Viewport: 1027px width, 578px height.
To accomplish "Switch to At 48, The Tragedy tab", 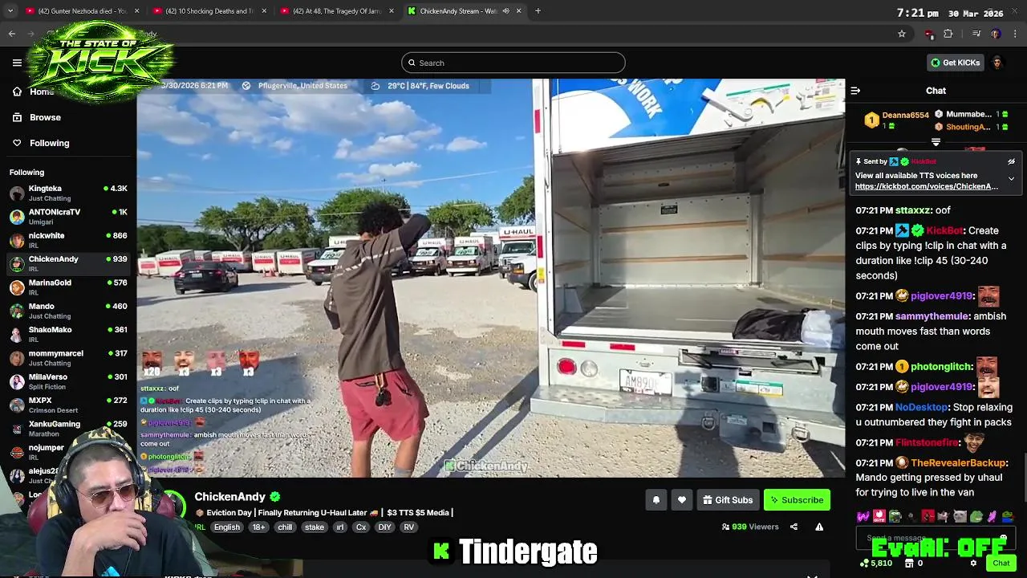I will pos(337,11).
